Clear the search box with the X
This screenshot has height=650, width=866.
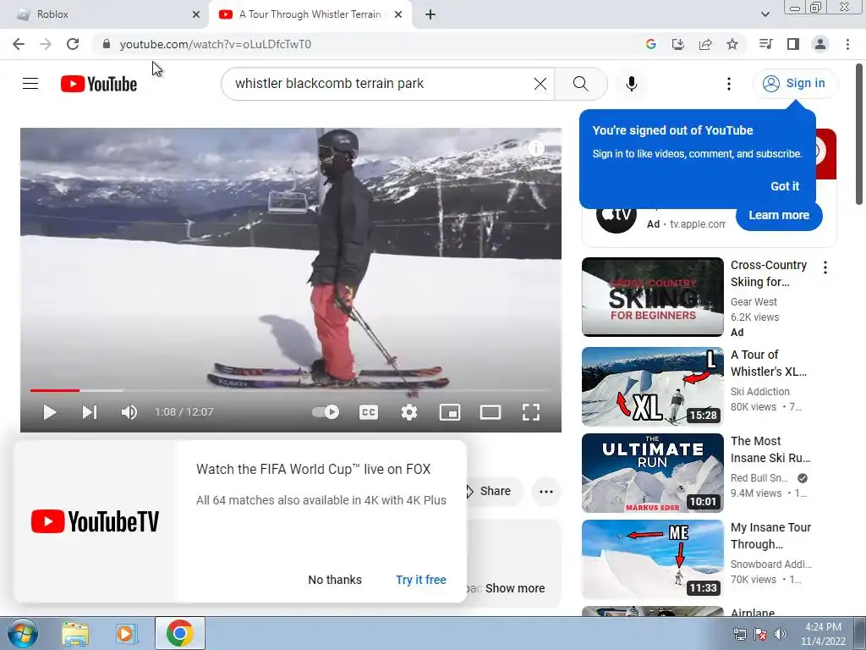coord(540,84)
